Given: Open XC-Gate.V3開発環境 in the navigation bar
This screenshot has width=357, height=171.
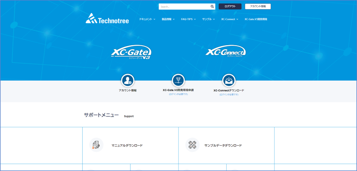Looking at the screenshot, I should (256, 19).
